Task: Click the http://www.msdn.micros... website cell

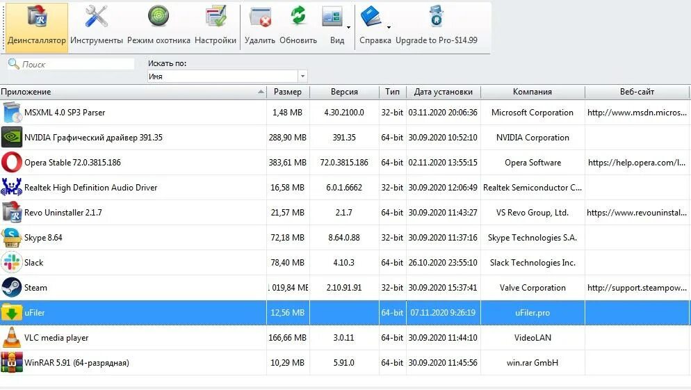Action: pos(637,113)
